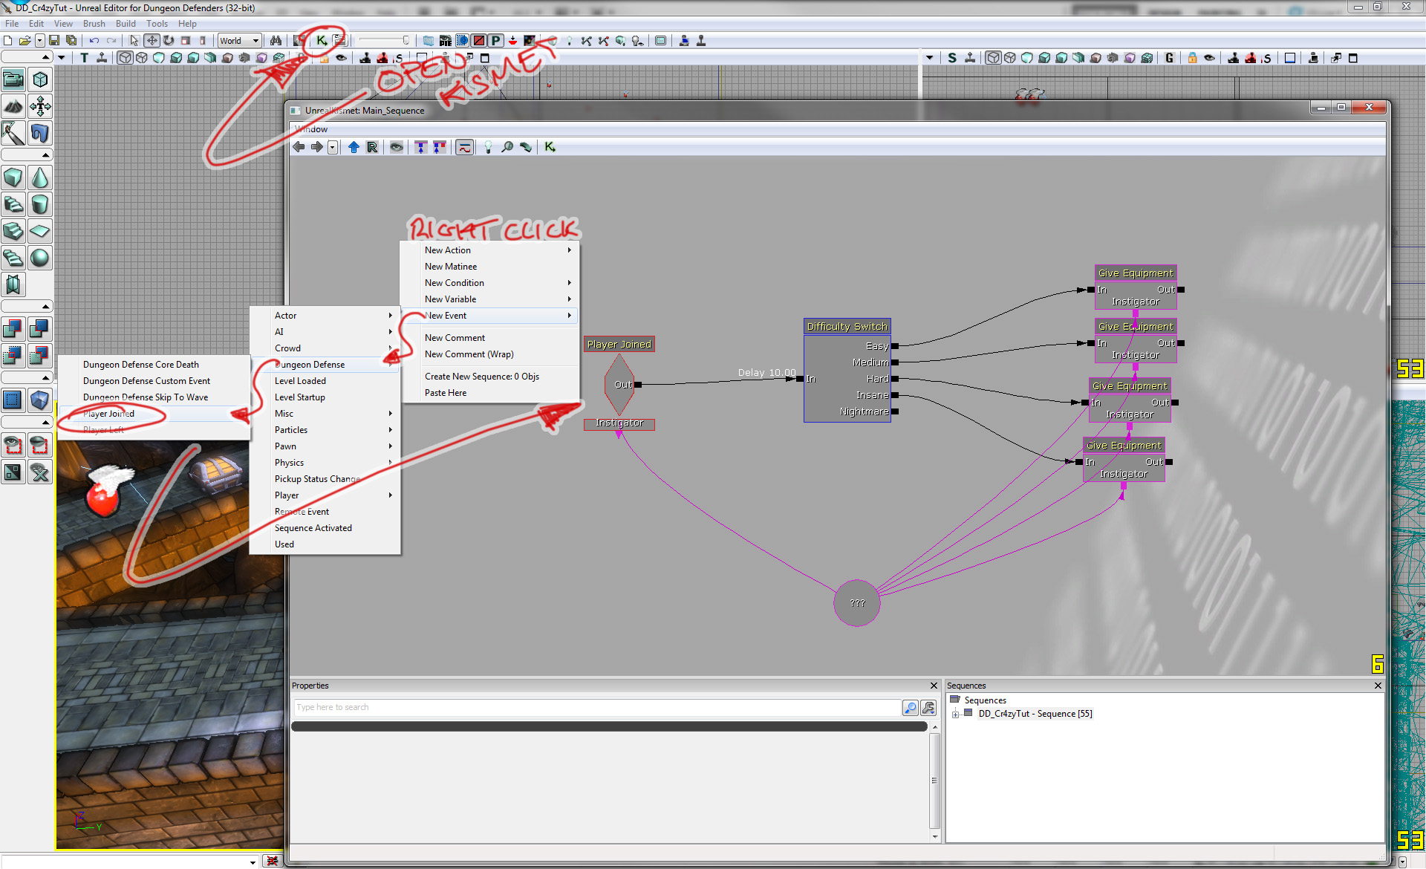
Task: Click the Undo arrow in main toolbar
Action: (94, 41)
